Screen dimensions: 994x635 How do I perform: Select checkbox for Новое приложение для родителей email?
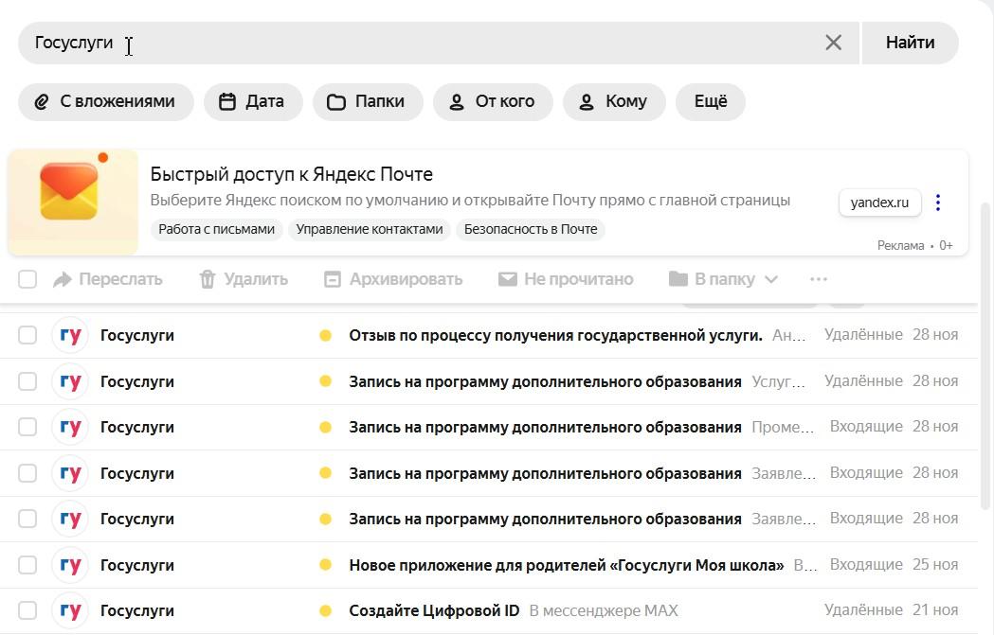point(27,565)
